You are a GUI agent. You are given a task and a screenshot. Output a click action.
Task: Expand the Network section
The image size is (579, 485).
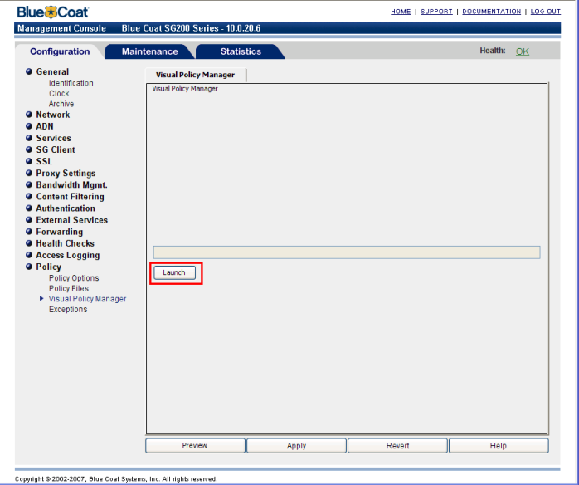pyautogui.click(x=53, y=115)
